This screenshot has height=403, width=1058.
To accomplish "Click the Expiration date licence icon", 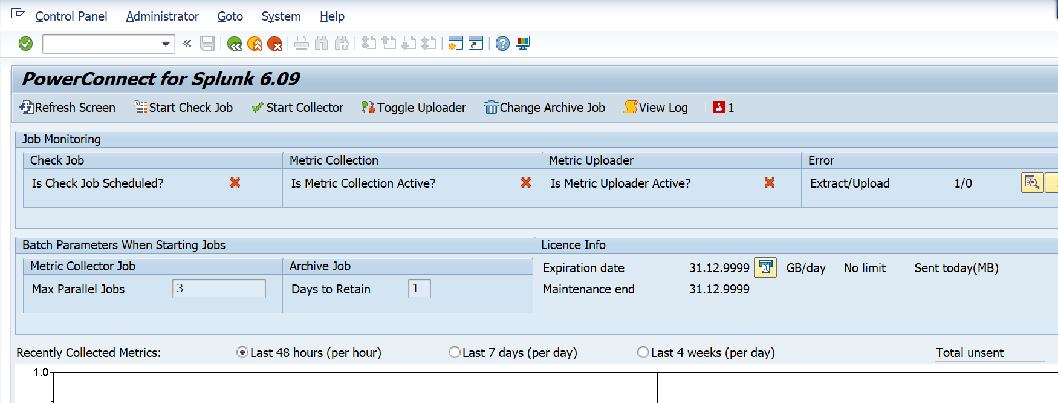I will click(765, 267).
